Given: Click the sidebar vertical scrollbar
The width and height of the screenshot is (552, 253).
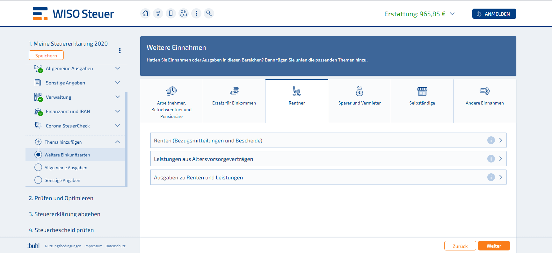Looking at the screenshot, I should point(126,139).
